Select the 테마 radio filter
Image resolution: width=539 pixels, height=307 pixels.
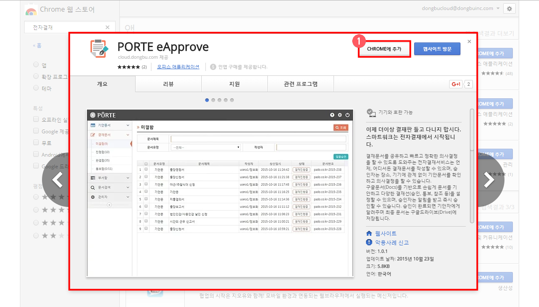pyautogui.click(x=36, y=88)
